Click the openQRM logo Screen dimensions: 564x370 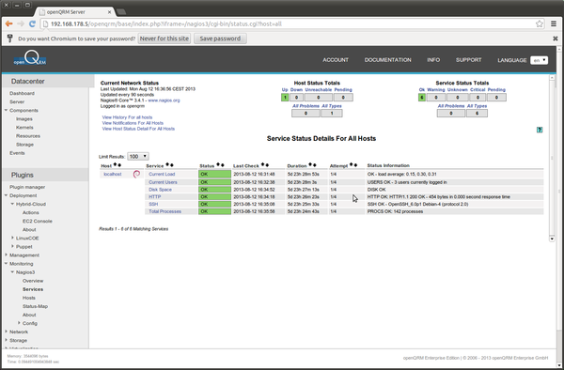pyautogui.click(x=30, y=58)
